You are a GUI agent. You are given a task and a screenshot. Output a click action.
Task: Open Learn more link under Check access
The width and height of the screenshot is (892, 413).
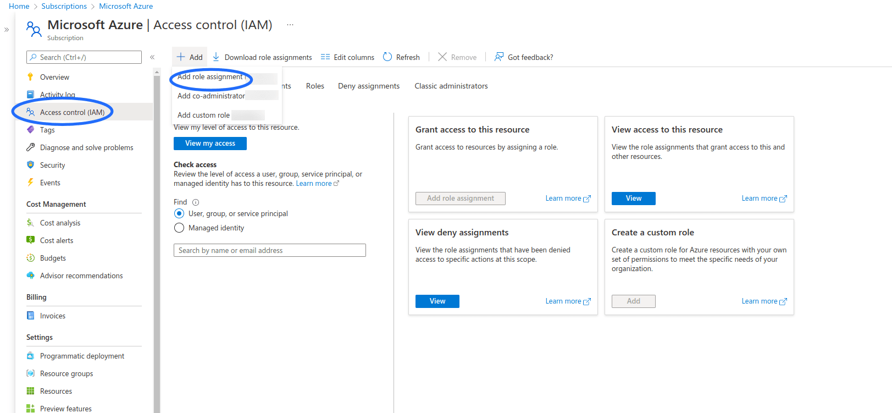(x=318, y=184)
